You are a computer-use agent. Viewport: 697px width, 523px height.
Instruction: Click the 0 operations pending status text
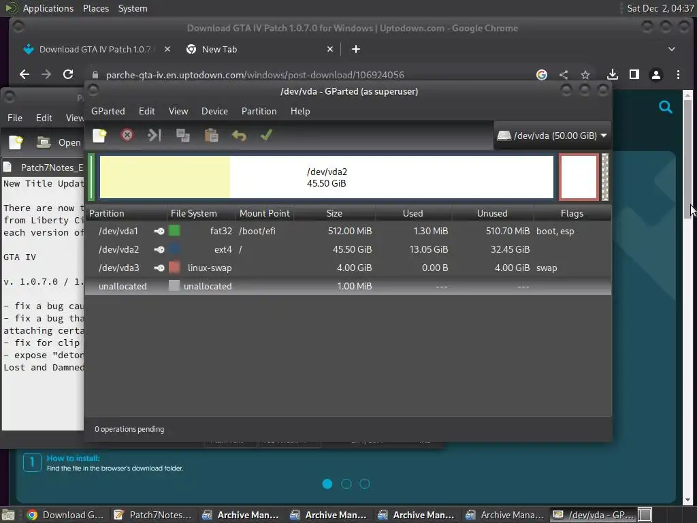coord(129,429)
